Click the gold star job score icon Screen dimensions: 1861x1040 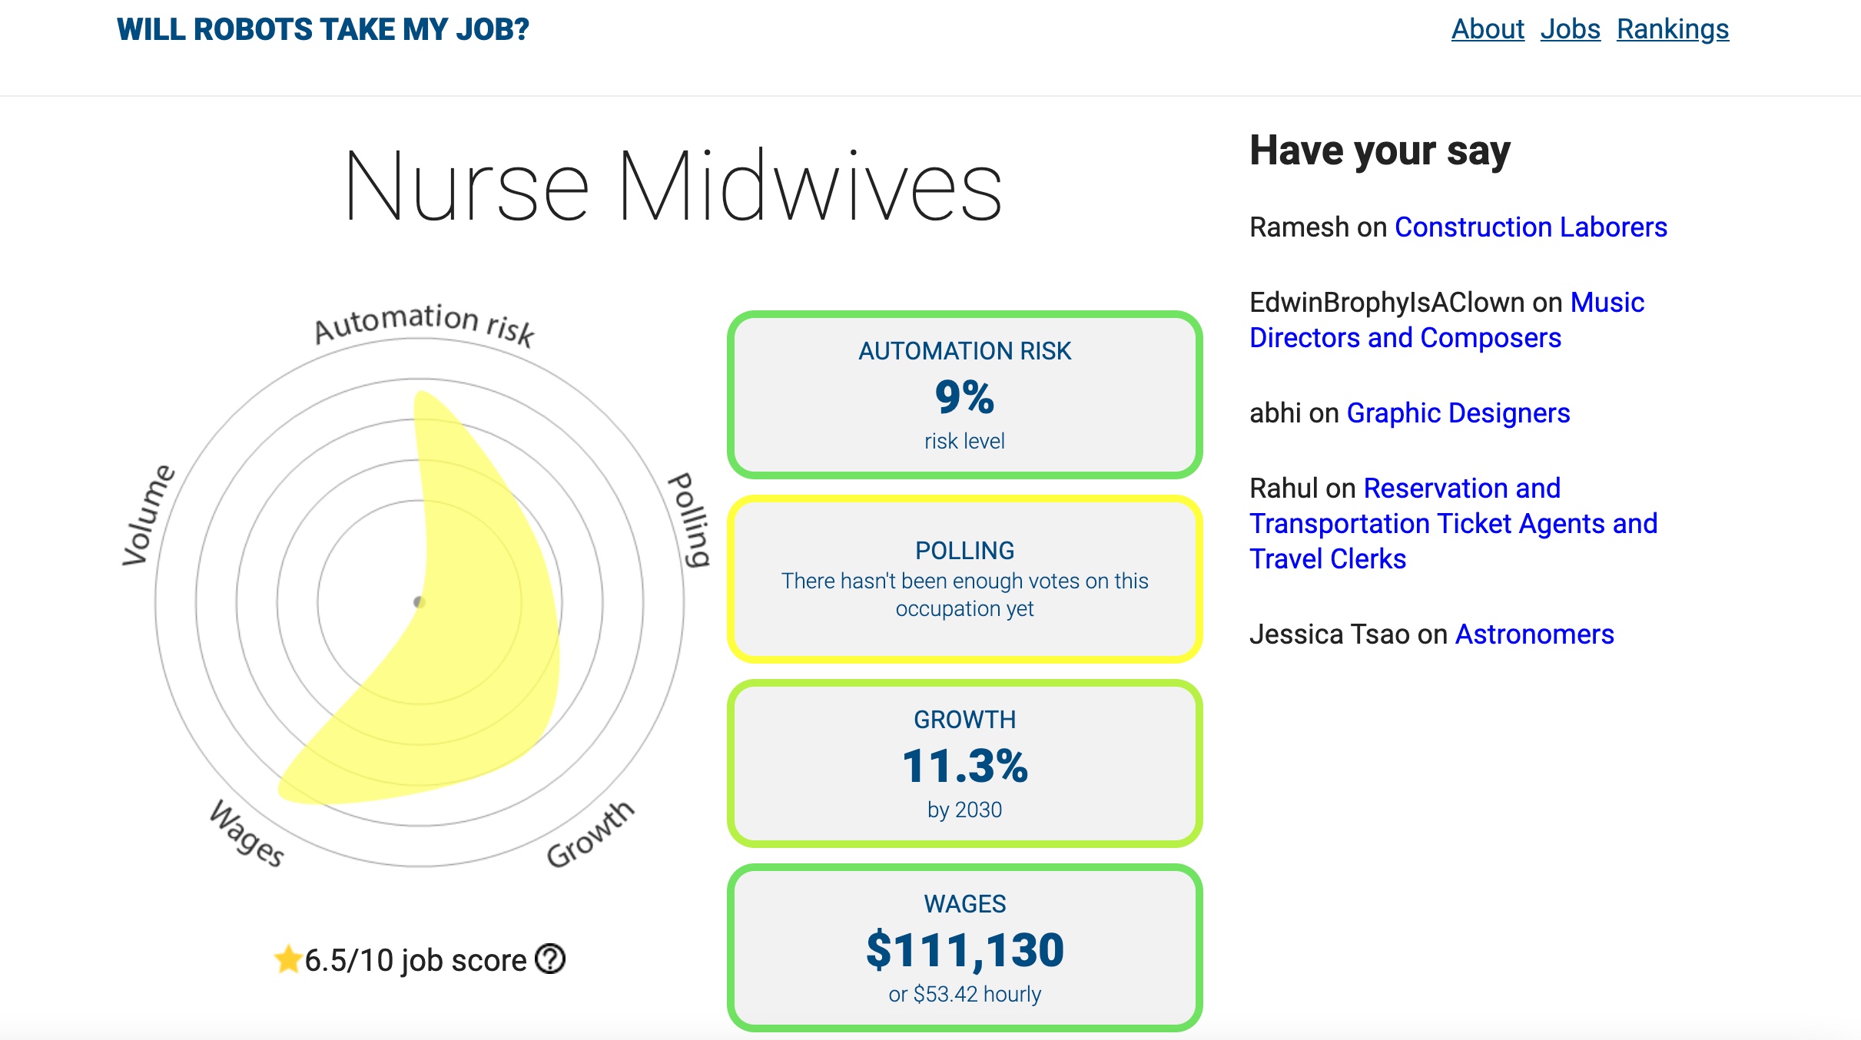(288, 959)
